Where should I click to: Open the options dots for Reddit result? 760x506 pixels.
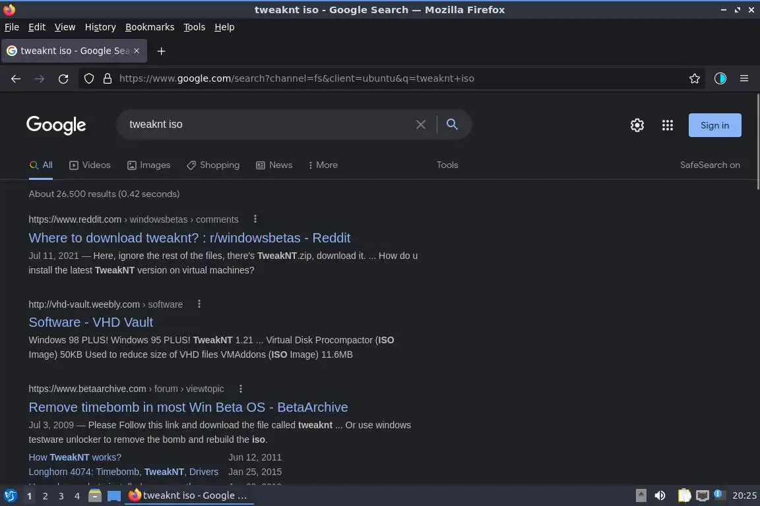255,219
